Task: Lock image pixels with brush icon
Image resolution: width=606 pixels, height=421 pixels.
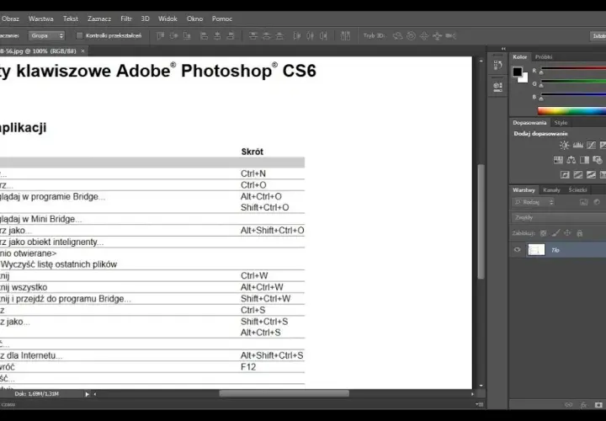Action: (555, 233)
